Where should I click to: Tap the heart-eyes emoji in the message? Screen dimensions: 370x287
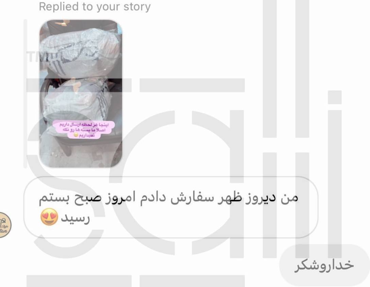[x=49, y=217]
